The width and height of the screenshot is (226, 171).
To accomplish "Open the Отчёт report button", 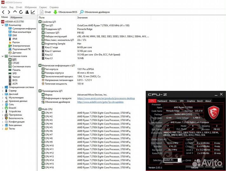I will coord(45,12).
